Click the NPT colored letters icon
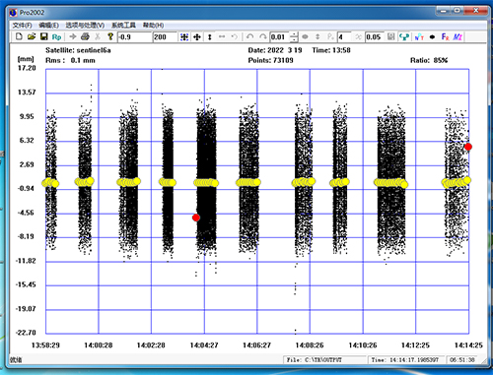Screen dimensions: 493x375 click(419, 37)
